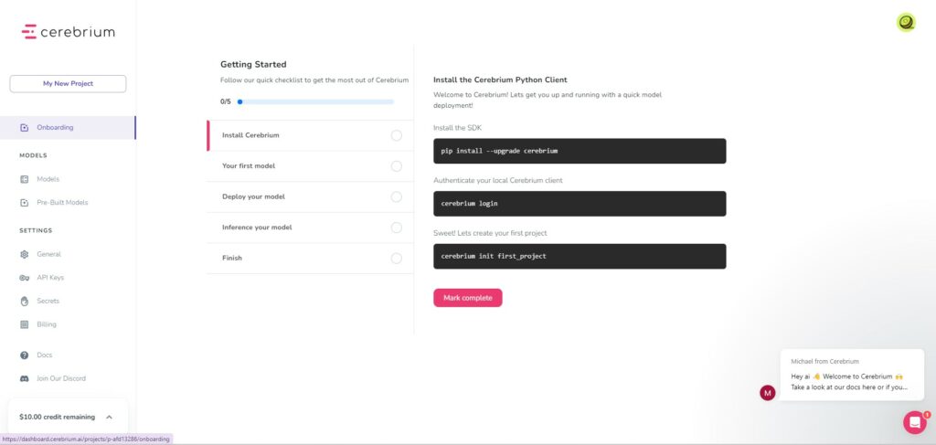Viewport: 936px width, 445px height.
Task: Open the My New Project selector
Action: pos(68,83)
